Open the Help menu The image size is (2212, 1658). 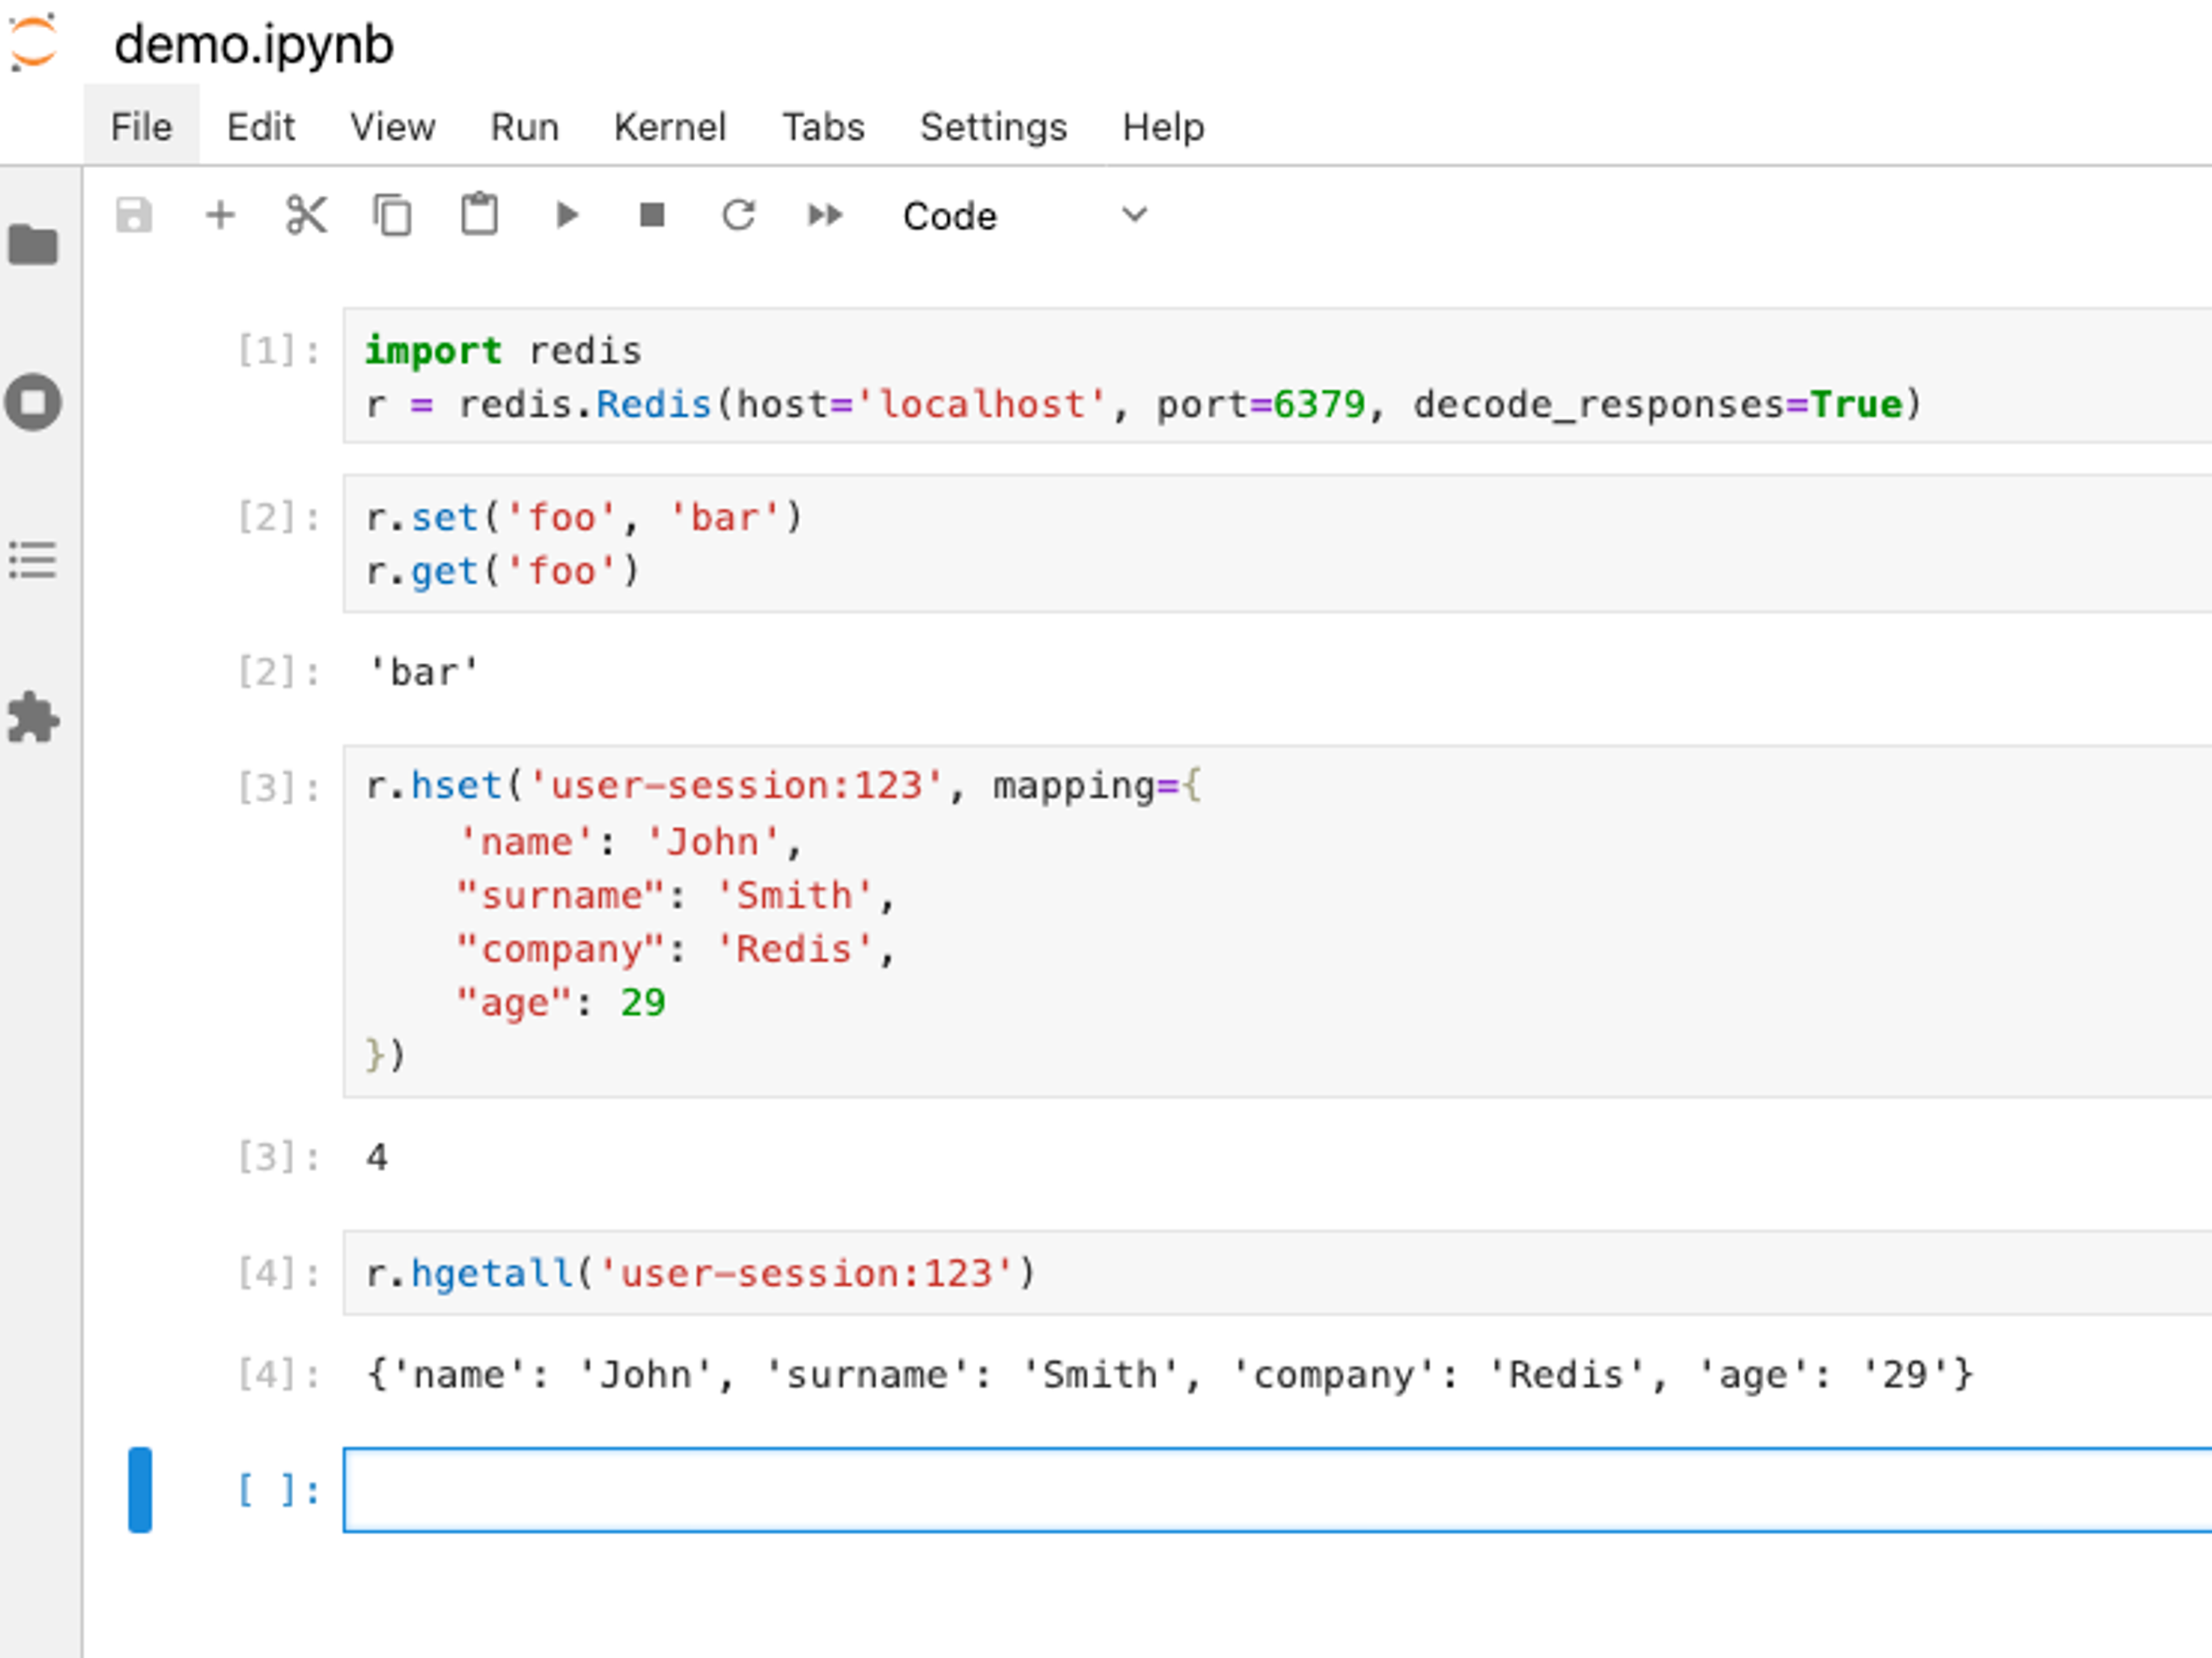click(1162, 127)
